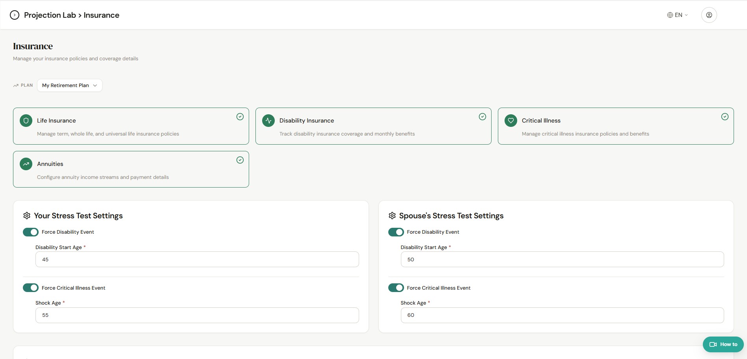
Task: Click the 'Insurance' page heading
Action: point(33,46)
